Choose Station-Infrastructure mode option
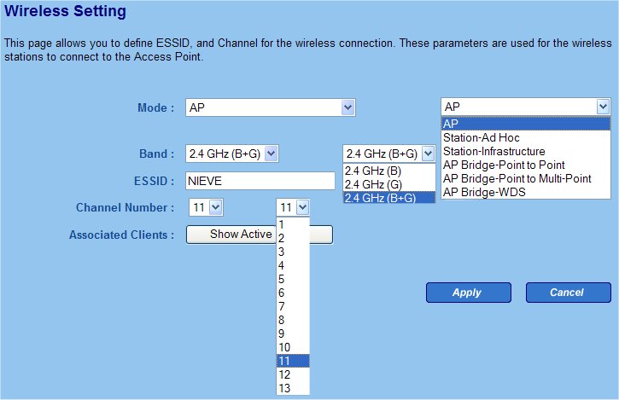Screen dimensions: 619x400 pyautogui.click(x=493, y=151)
